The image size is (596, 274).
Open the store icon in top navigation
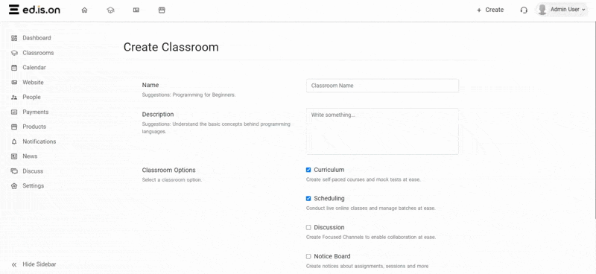pos(162,10)
